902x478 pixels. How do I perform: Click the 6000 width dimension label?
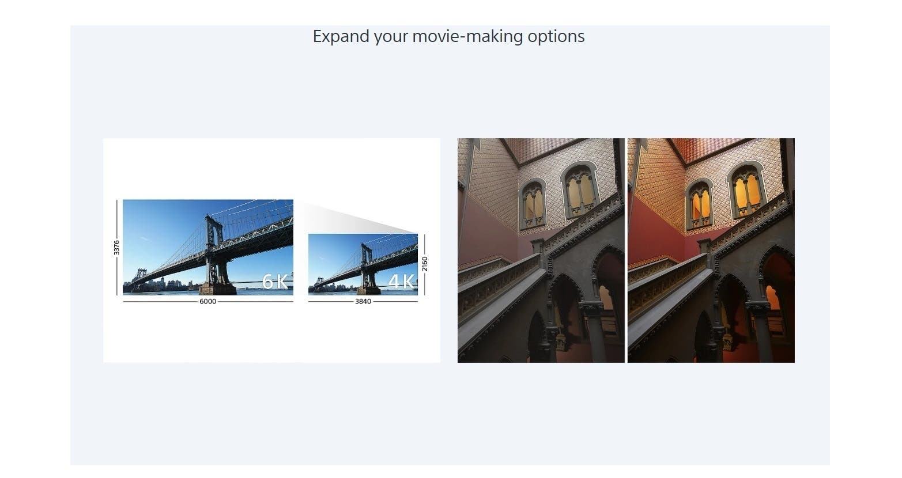207,302
